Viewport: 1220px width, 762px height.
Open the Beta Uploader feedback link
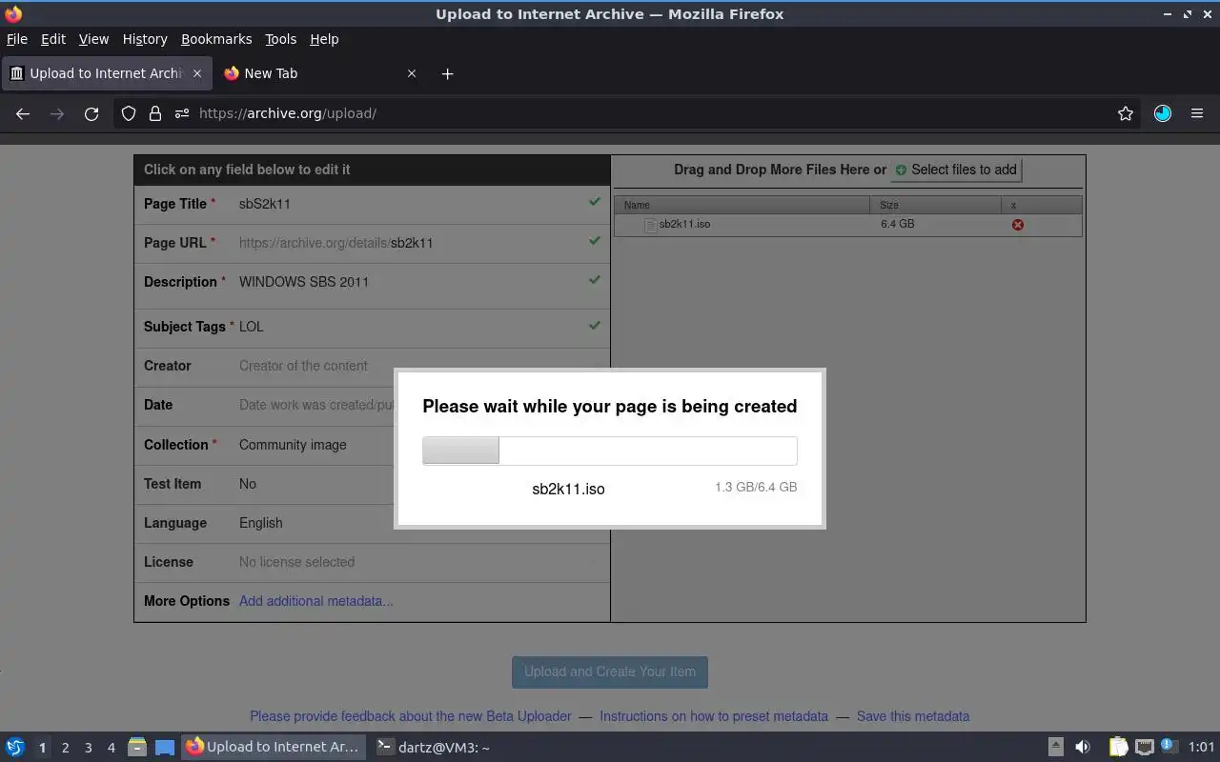[411, 716]
